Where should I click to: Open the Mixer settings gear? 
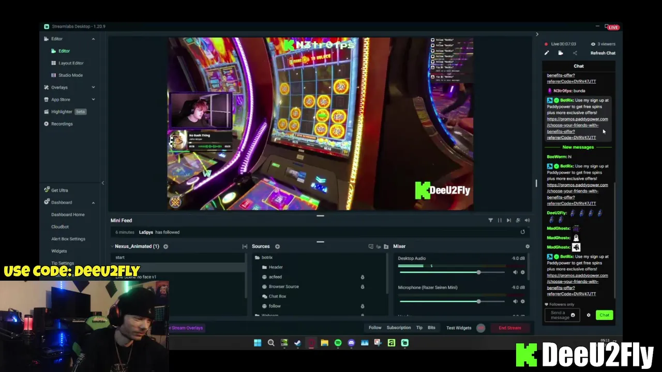(x=528, y=246)
